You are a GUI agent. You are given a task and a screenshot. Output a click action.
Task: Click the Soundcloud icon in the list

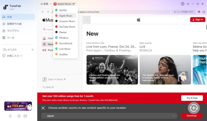point(56,43)
